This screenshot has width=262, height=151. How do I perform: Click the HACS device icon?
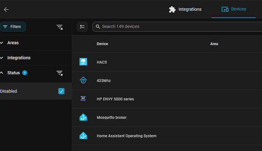click(x=83, y=62)
